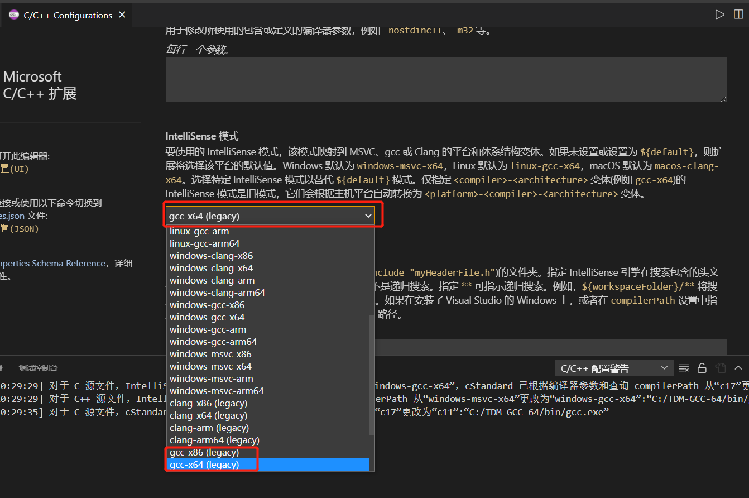Pick gcc-x86 (legacy) in the list
The width and height of the screenshot is (749, 498).
268,452
